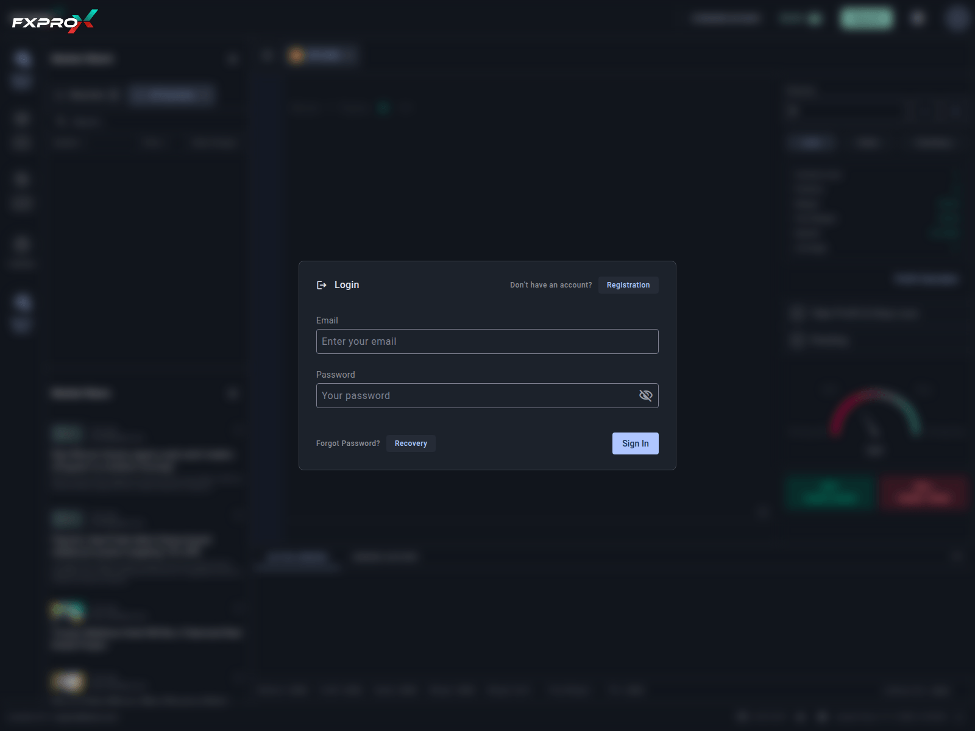Screen dimensions: 975x731
Task: Click the blurred highlighted filter chip in left panel
Action: coord(172,94)
